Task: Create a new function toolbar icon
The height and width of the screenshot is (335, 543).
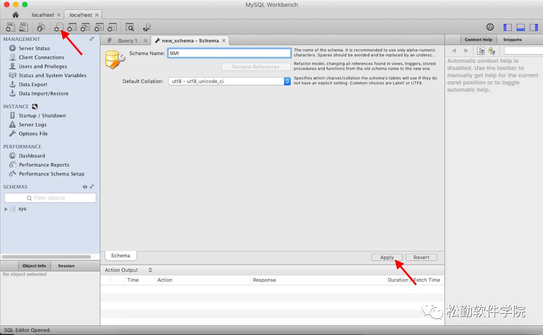Action: pyautogui.click(x=112, y=27)
